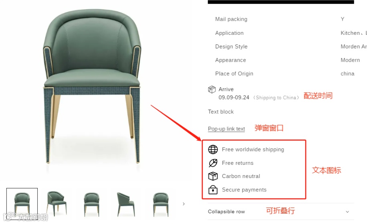The width and height of the screenshot is (367, 224).
Task: Click the Text block label
Action: pyautogui.click(x=221, y=112)
